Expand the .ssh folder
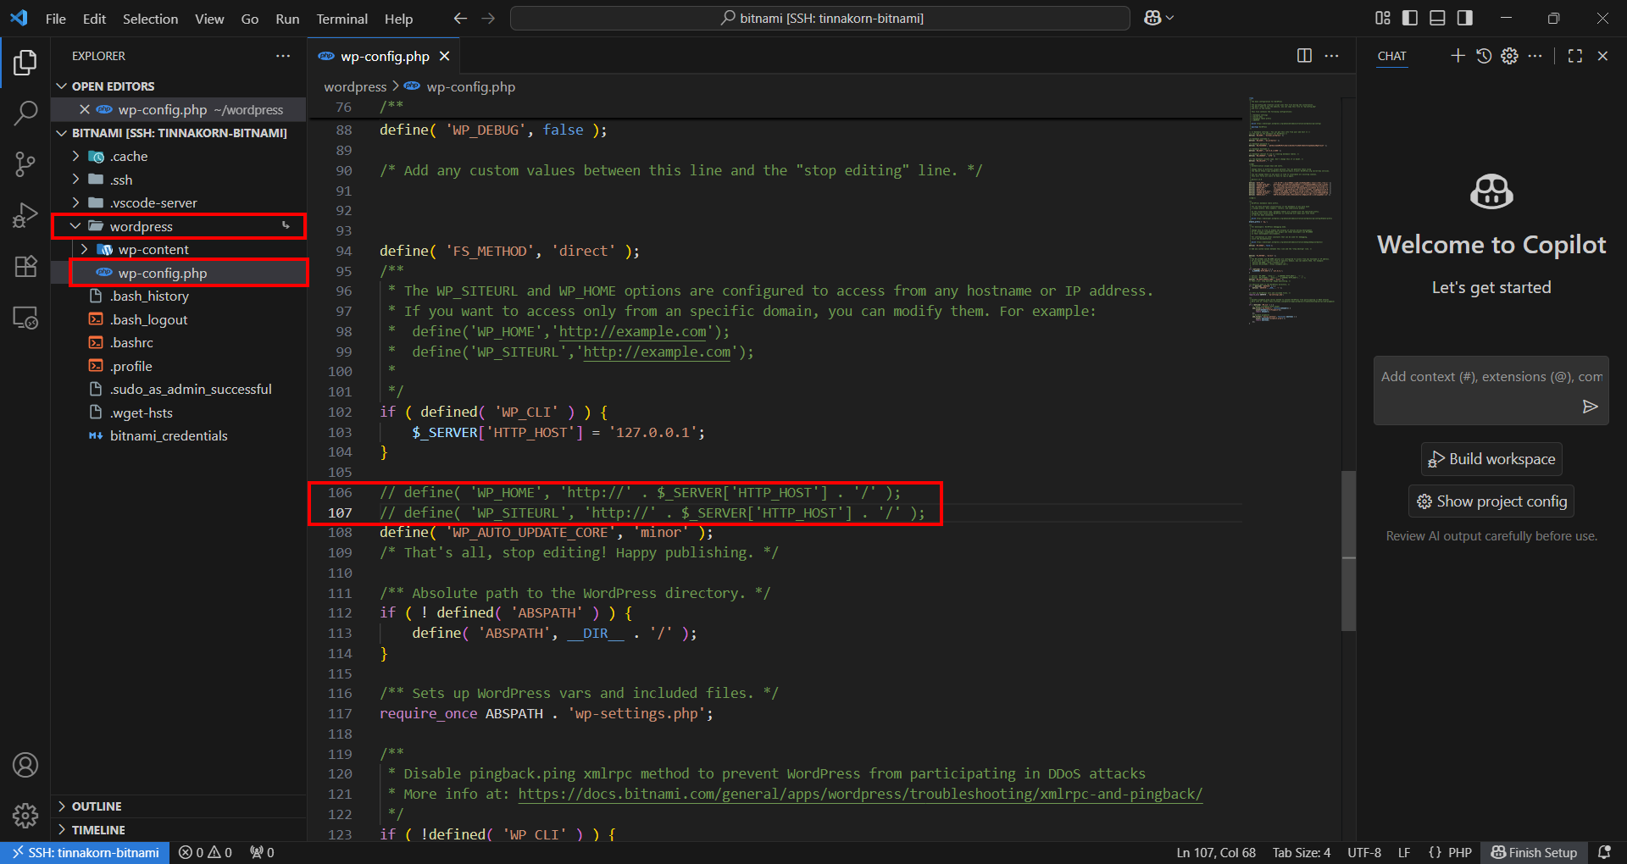 click(x=75, y=180)
